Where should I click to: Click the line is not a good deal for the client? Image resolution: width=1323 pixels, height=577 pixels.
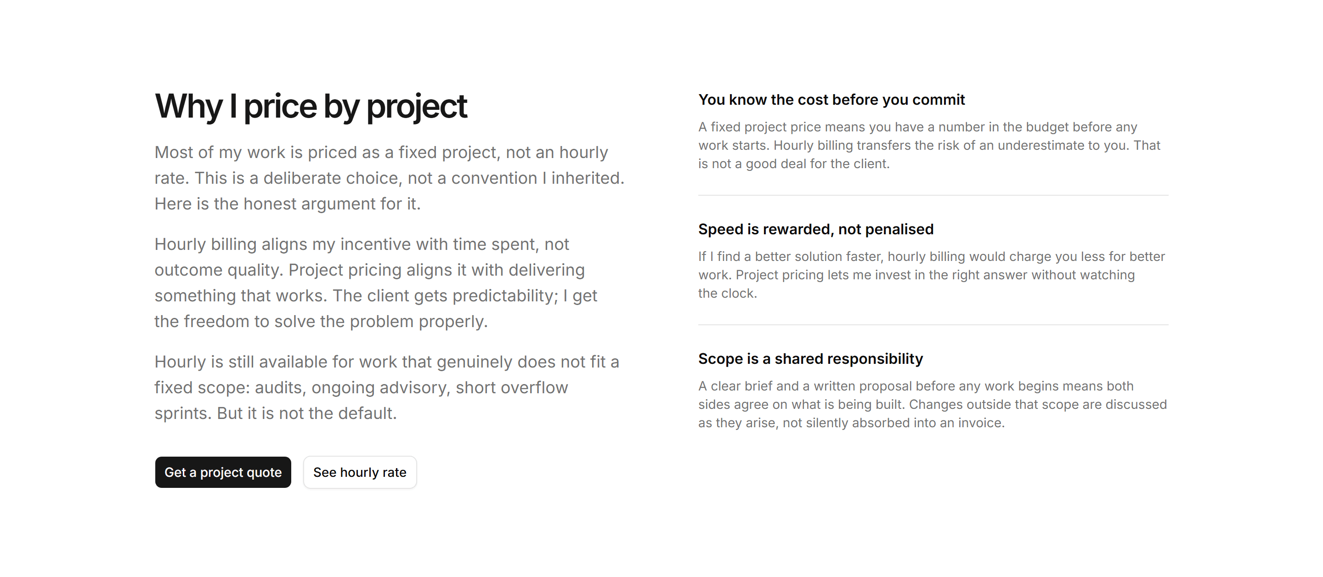tap(793, 164)
